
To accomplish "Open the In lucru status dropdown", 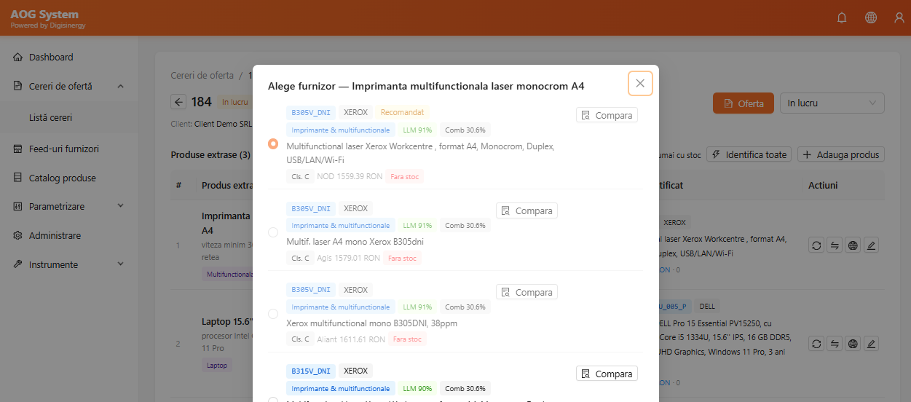I will 832,103.
